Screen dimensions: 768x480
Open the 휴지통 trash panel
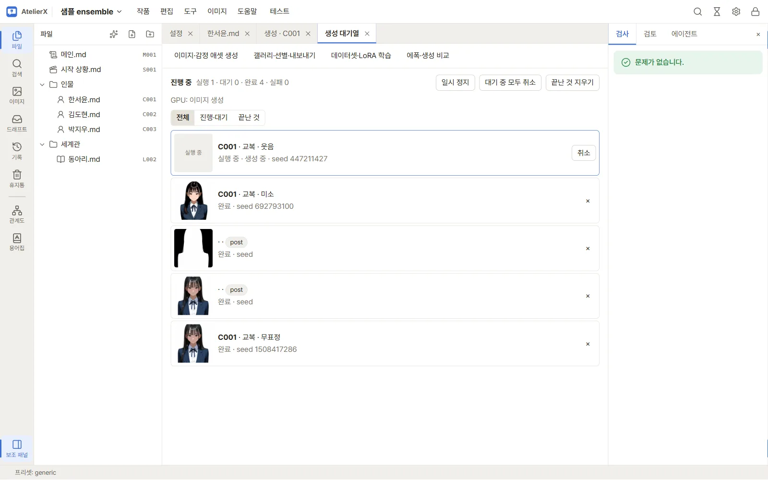click(x=17, y=179)
